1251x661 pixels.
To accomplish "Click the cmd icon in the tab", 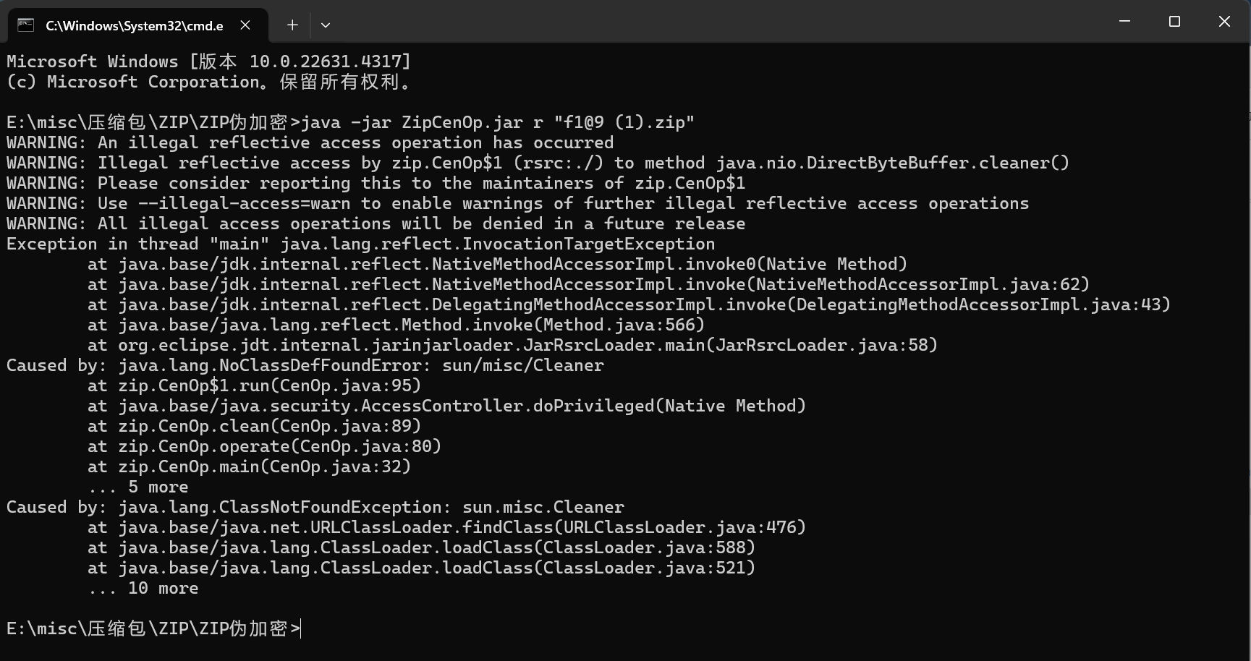I will (25, 25).
